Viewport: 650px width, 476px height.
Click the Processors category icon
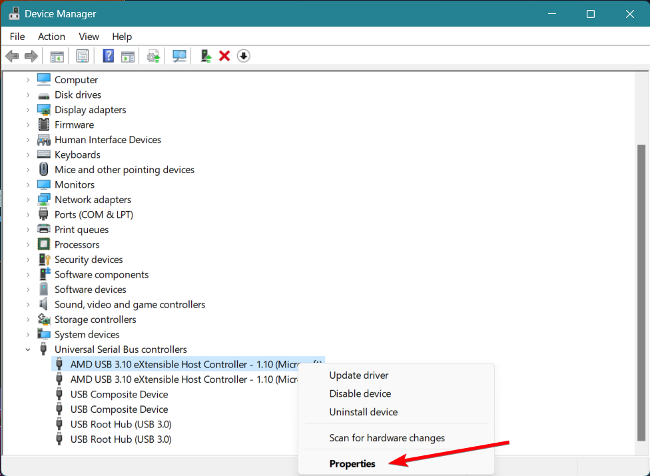point(43,244)
